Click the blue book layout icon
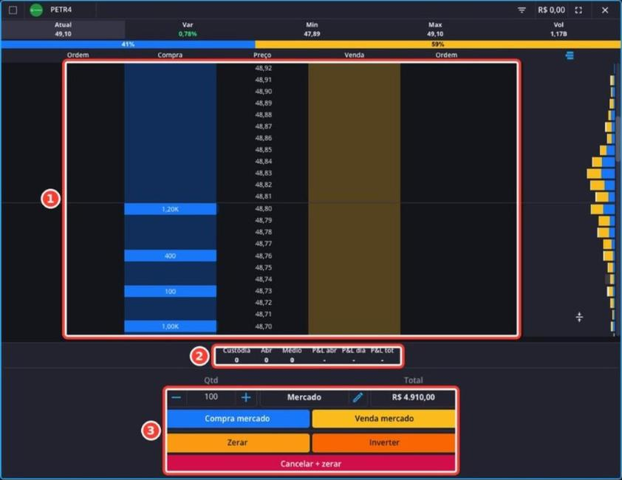The width and height of the screenshot is (622, 480). (x=570, y=55)
